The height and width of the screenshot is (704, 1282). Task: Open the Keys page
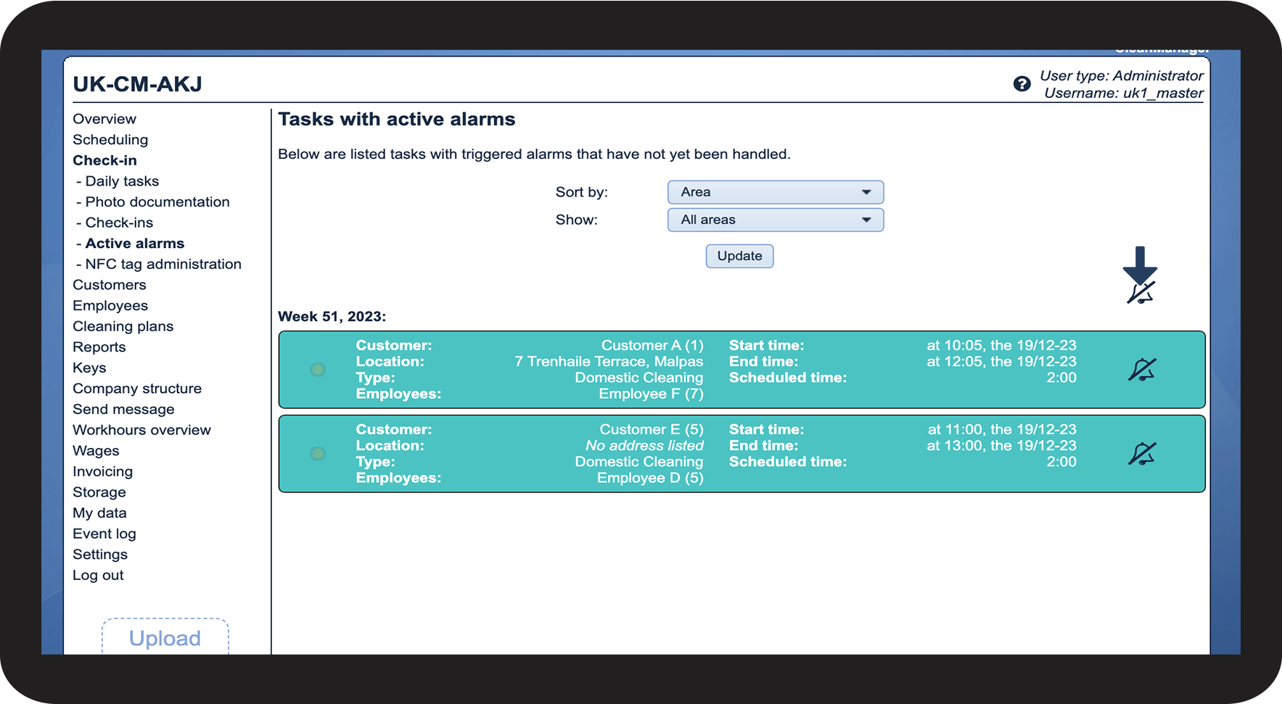[x=89, y=368]
